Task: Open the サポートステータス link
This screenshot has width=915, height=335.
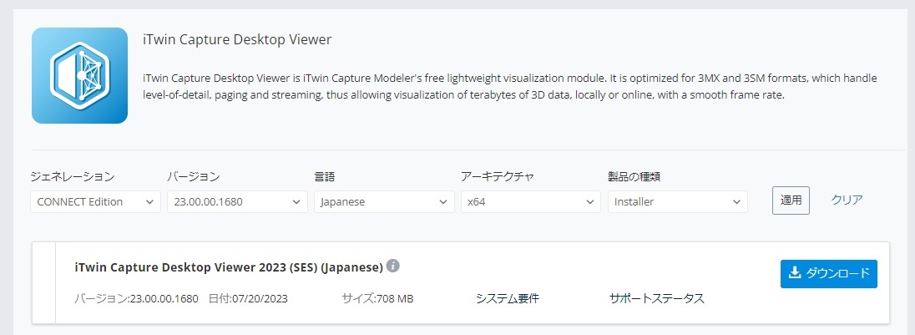Action: point(656,299)
